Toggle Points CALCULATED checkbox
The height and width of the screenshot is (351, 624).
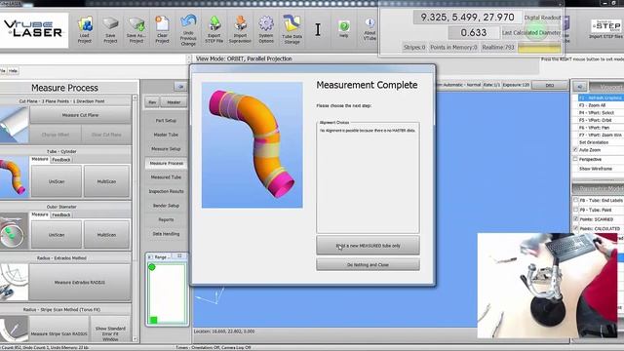tap(575, 228)
